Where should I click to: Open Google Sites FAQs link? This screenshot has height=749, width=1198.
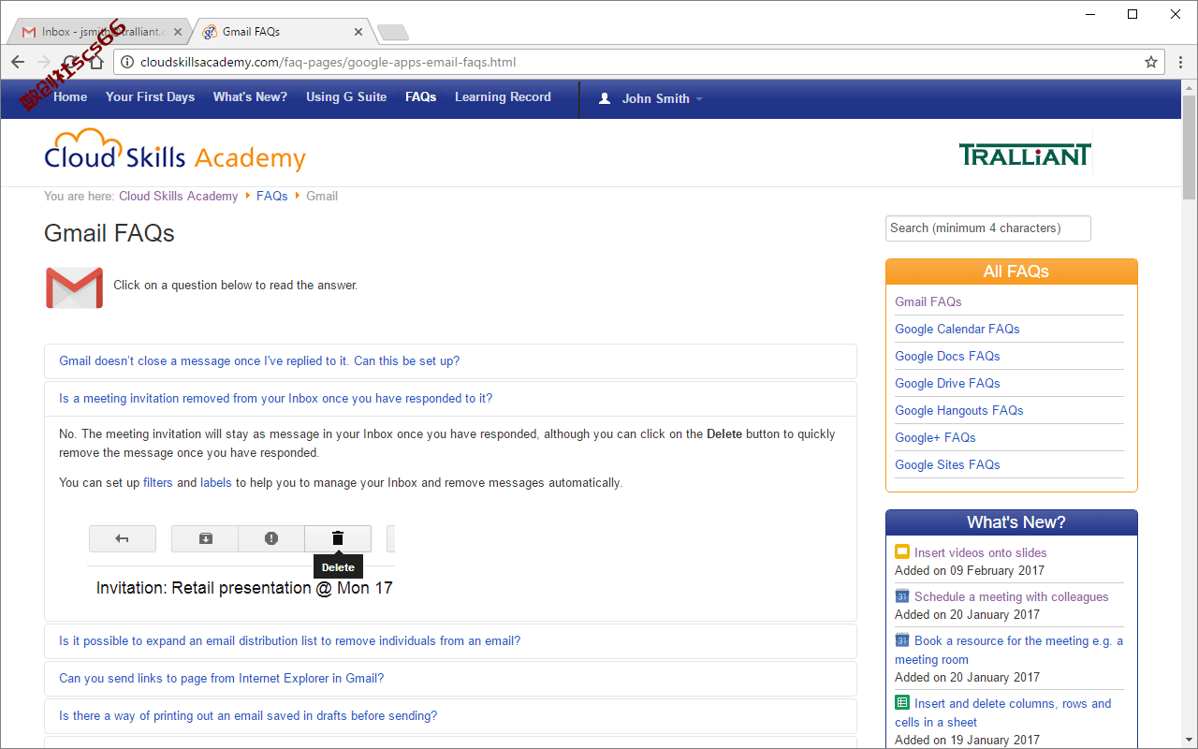[947, 464]
